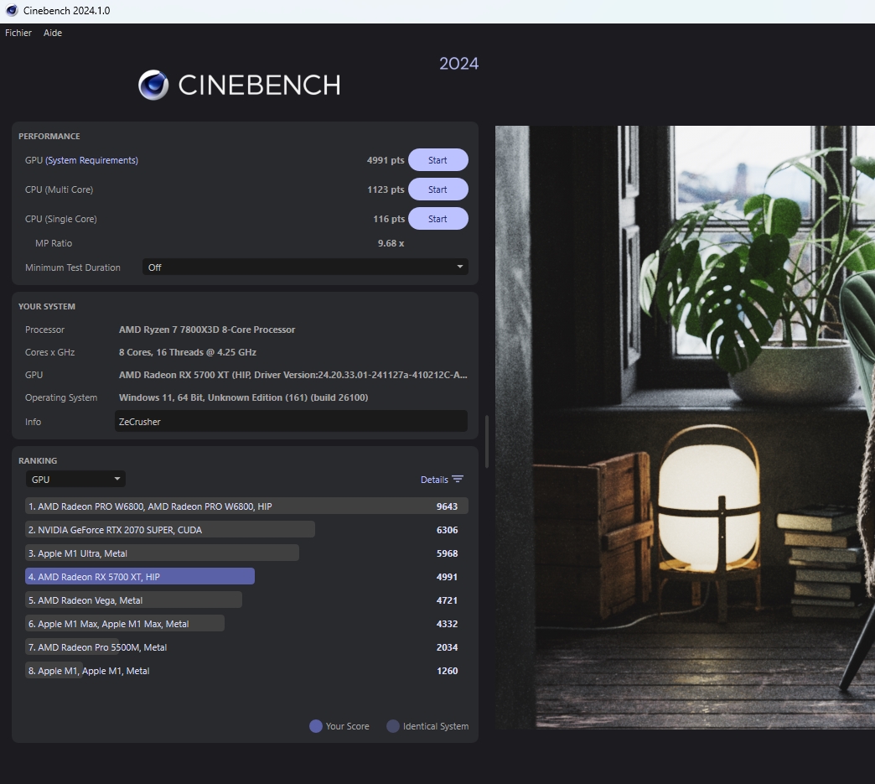Open the System Requirements link
875x784 pixels.
91,160
